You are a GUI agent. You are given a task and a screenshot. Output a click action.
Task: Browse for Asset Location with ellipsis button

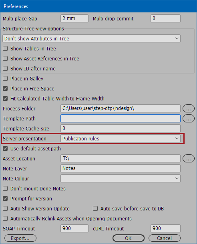point(189,158)
